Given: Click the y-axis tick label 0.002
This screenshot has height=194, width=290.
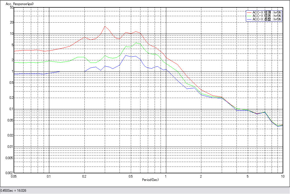Looking at the screenshot, I should point(10,173).
